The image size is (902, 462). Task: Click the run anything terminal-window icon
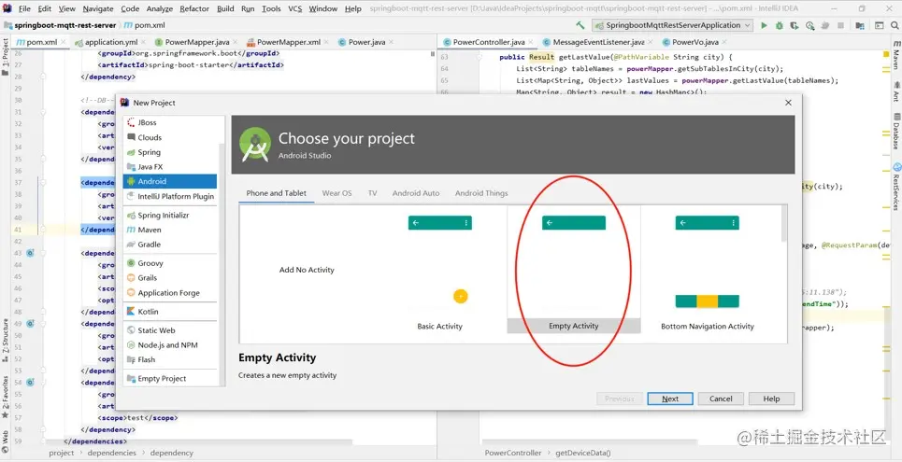(x=879, y=25)
